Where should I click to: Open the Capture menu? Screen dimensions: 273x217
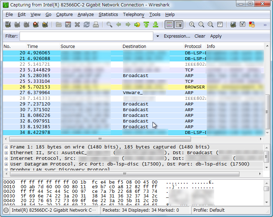tap(65, 15)
